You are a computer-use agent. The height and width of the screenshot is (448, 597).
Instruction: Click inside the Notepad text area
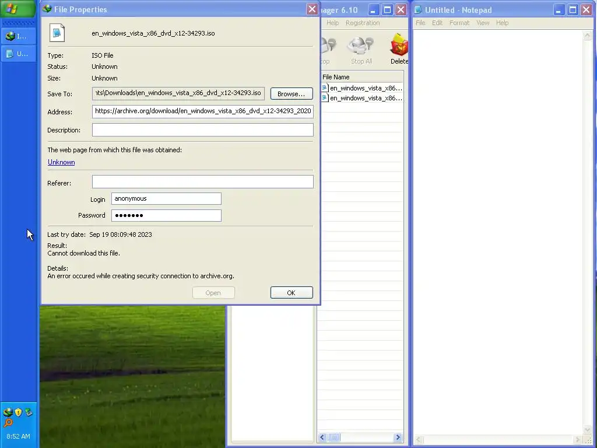(x=498, y=232)
